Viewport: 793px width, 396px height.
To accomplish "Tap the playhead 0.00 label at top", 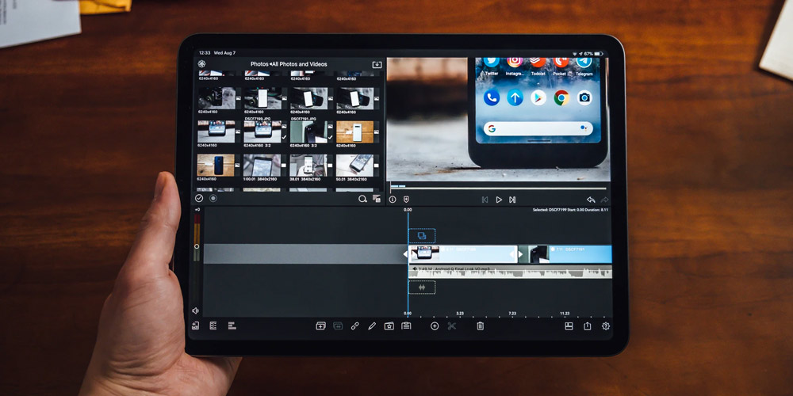I will [x=408, y=210].
